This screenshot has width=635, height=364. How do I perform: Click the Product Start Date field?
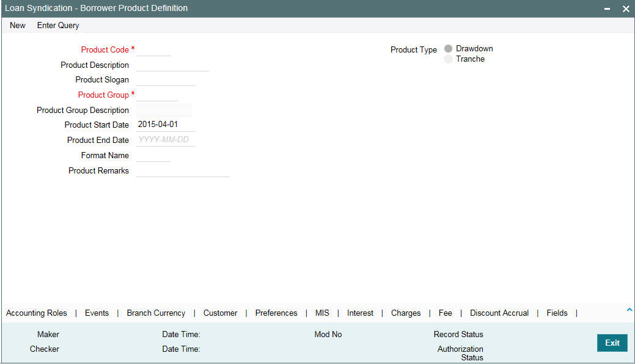[x=166, y=125]
